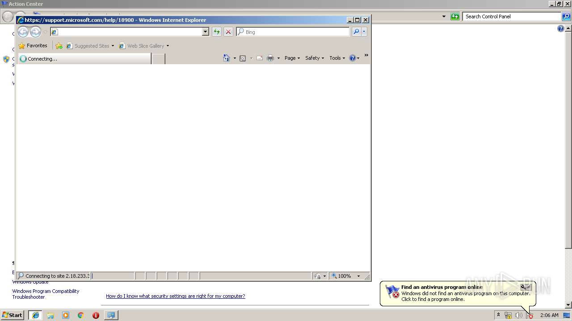Viewport: 572px width, 321px height.
Task: Open the search provider dropdown arrow
Action: (x=364, y=32)
